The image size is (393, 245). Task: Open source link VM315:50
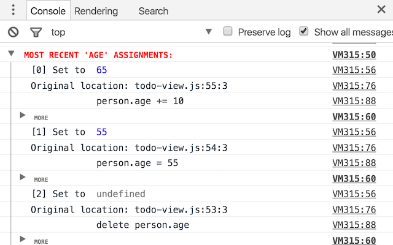[x=354, y=55]
